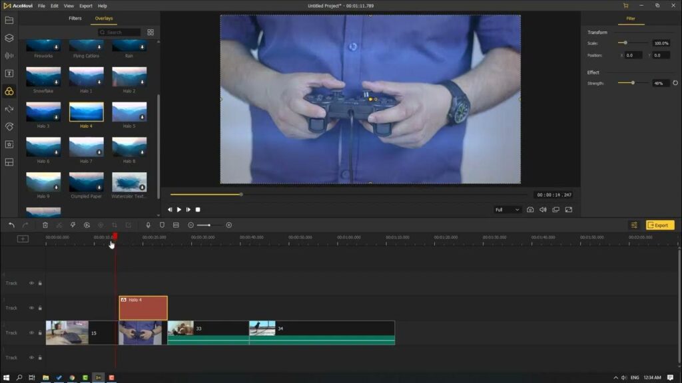Click the delete trash icon in timeline toolbar
682x383 pixels.
click(x=45, y=225)
